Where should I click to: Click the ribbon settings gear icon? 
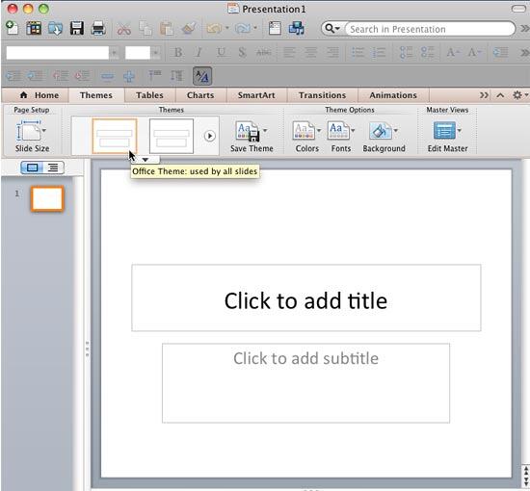tap(517, 95)
